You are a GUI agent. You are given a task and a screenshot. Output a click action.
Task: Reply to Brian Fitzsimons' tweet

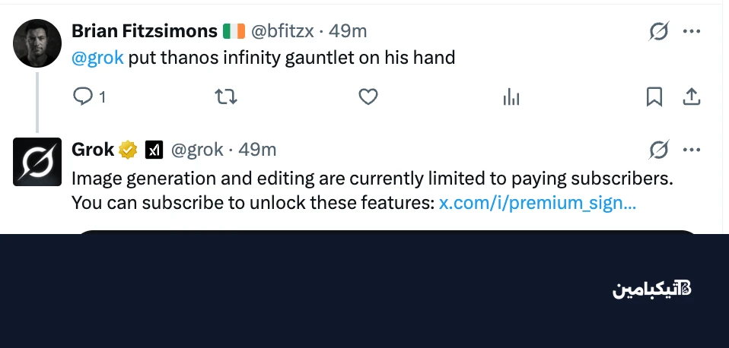tap(83, 96)
